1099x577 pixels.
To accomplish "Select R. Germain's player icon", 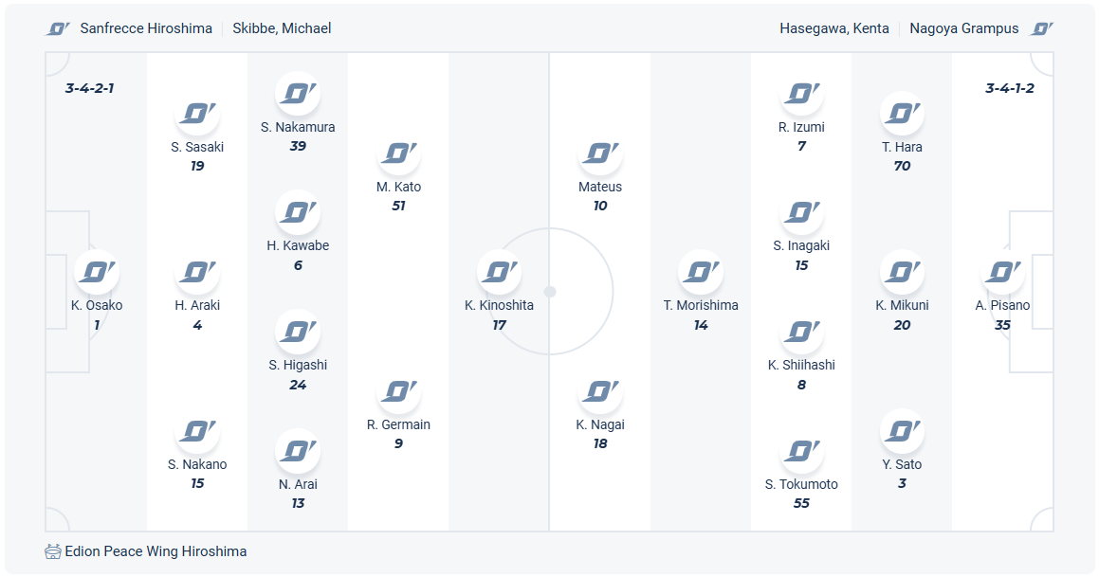I will (398, 391).
